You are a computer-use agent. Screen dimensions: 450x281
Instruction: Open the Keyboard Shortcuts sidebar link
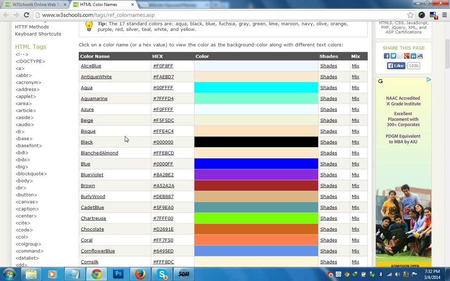coord(38,34)
